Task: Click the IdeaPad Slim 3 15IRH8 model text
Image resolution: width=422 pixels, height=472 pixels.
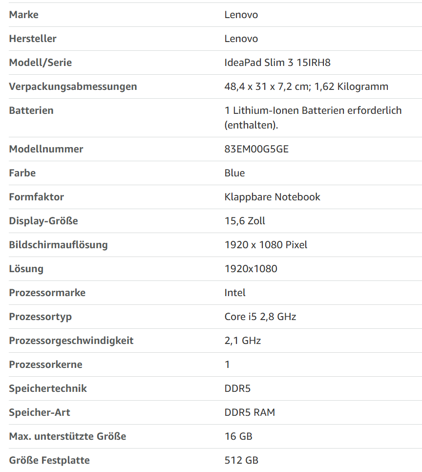Action: point(277,63)
